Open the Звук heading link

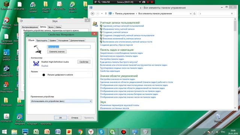point(103,102)
